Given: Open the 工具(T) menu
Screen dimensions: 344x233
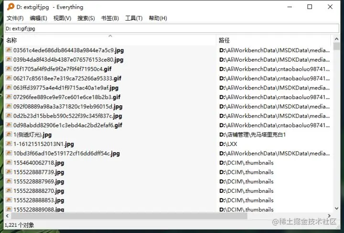Looking at the screenshot, I should (134, 18).
